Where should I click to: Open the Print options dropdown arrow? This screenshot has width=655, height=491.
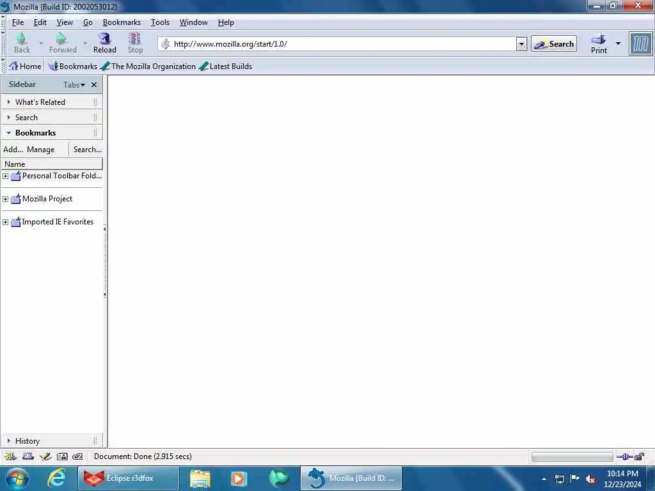pyautogui.click(x=619, y=43)
